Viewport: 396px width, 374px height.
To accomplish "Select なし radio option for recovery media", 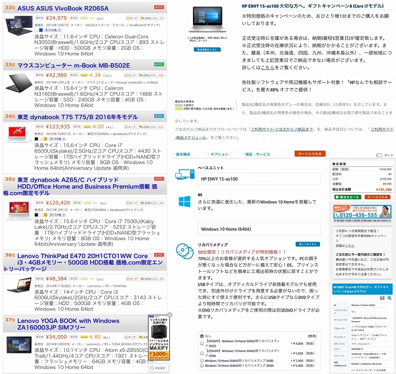I will click(202, 336).
